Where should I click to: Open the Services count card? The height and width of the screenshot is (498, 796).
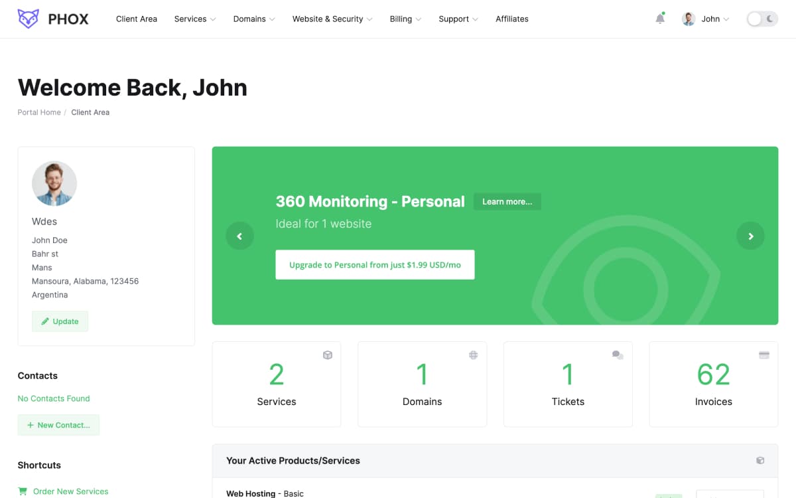(x=277, y=384)
